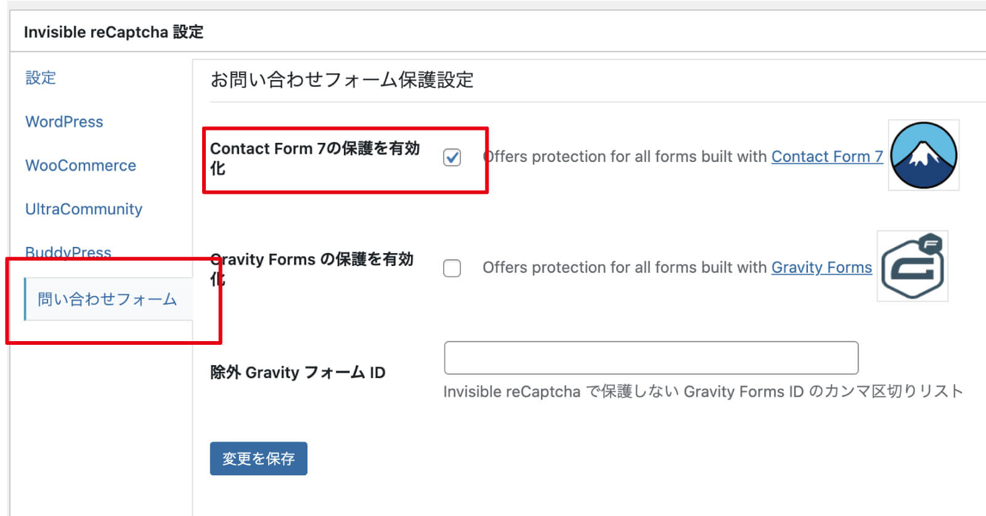Select the 問い合わせフォーム tab
This screenshot has width=986, height=516.
[107, 299]
